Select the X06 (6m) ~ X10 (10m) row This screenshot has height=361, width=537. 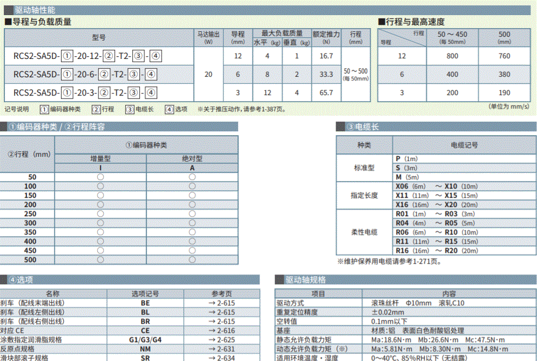pyautogui.click(x=464, y=186)
